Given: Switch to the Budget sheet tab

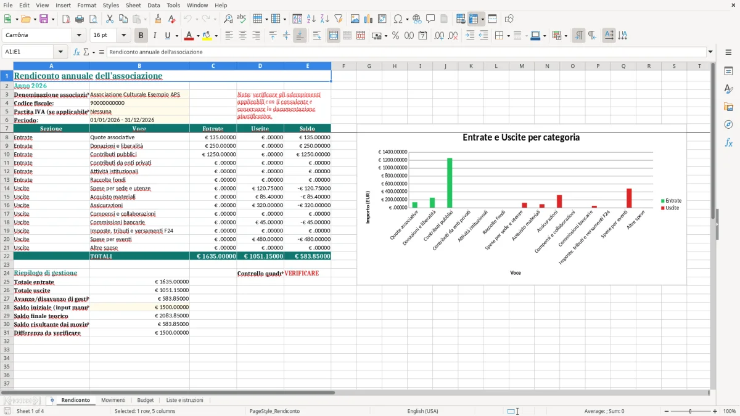Looking at the screenshot, I should 146,401.
